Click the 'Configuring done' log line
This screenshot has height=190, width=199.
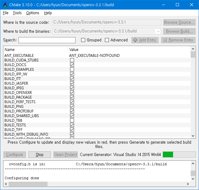[x=22, y=178]
